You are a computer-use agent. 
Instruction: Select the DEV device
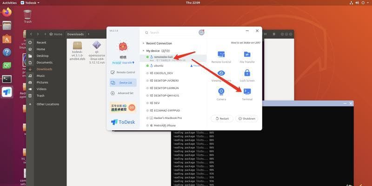click(173, 103)
